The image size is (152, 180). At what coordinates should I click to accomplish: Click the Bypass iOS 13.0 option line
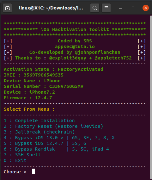pyautogui.click(x=59, y=138)
